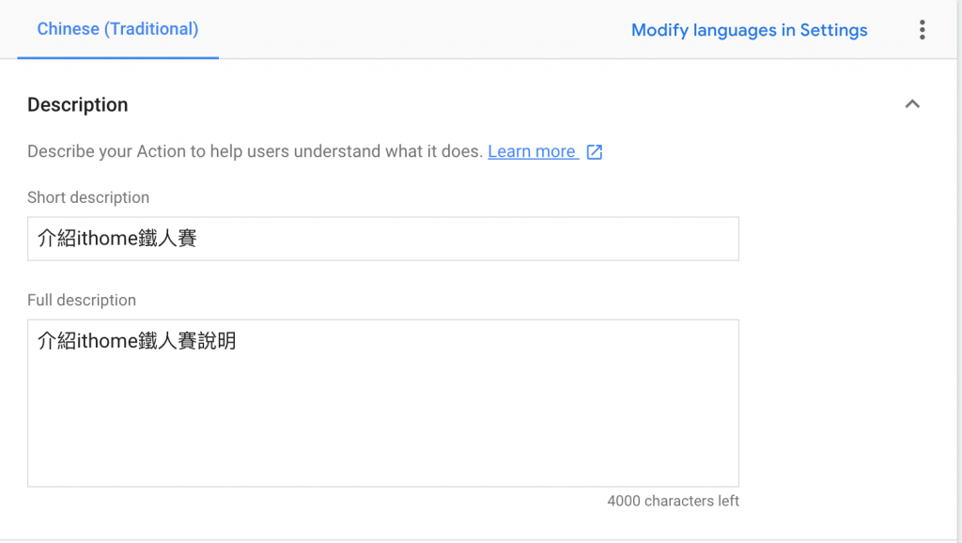Focus the Short description input field
This screenshot has width=962, height=543.
[x=382, y=239]
